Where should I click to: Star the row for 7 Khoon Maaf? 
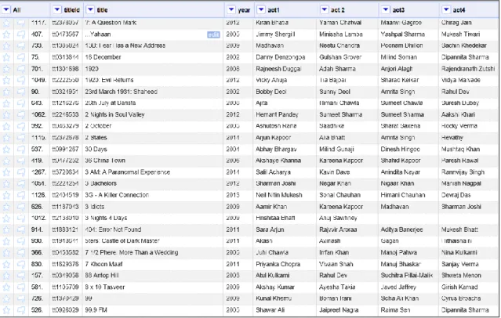pos(6,265)
